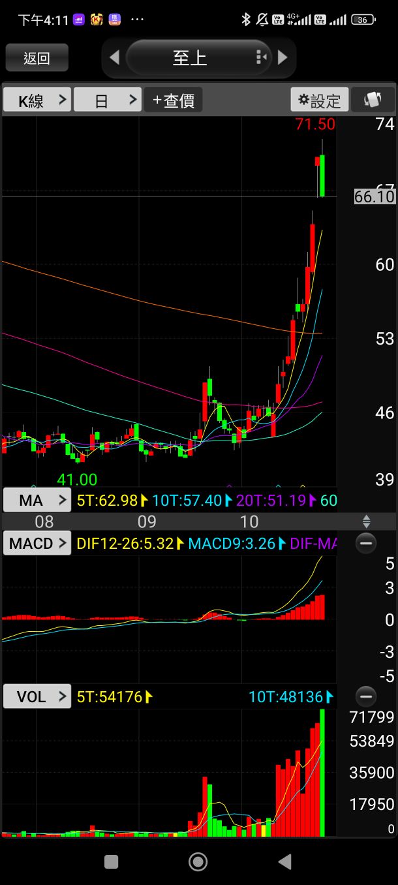The height and width of the screenshot is (885, 398).
Task: Go to next stock with right arrow
Action: coord(283,57)
